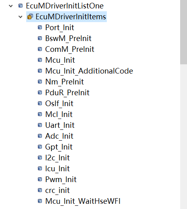Click the EcuMDriverInitItems yellow container icon
Viewport: 187px width, 209px height.
point(30,16)
